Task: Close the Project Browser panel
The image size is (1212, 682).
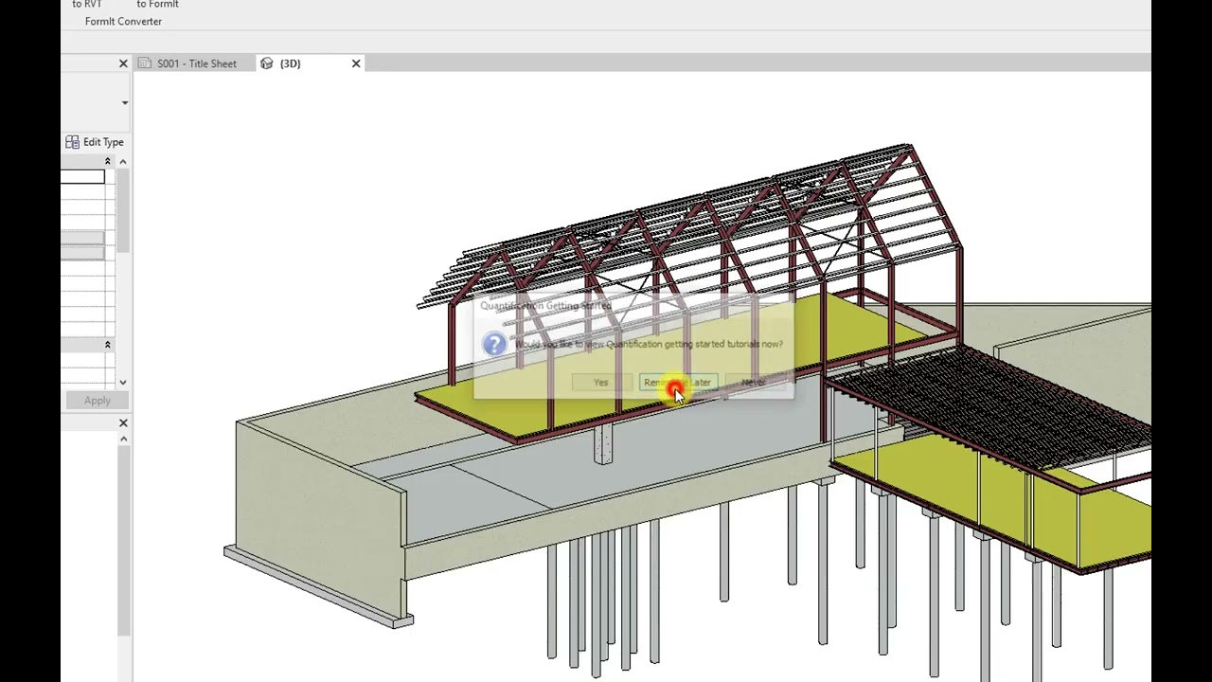Action: click(x=123, y=422)
